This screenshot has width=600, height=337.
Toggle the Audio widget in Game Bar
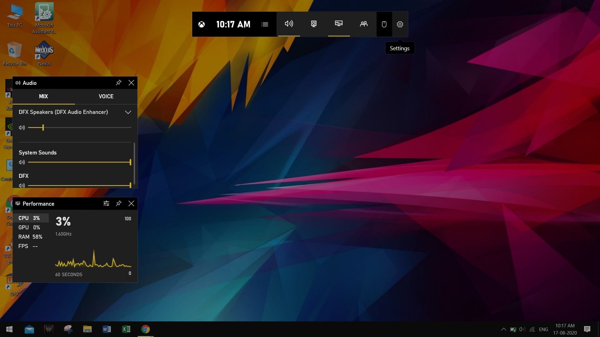(x=289, y=24)
